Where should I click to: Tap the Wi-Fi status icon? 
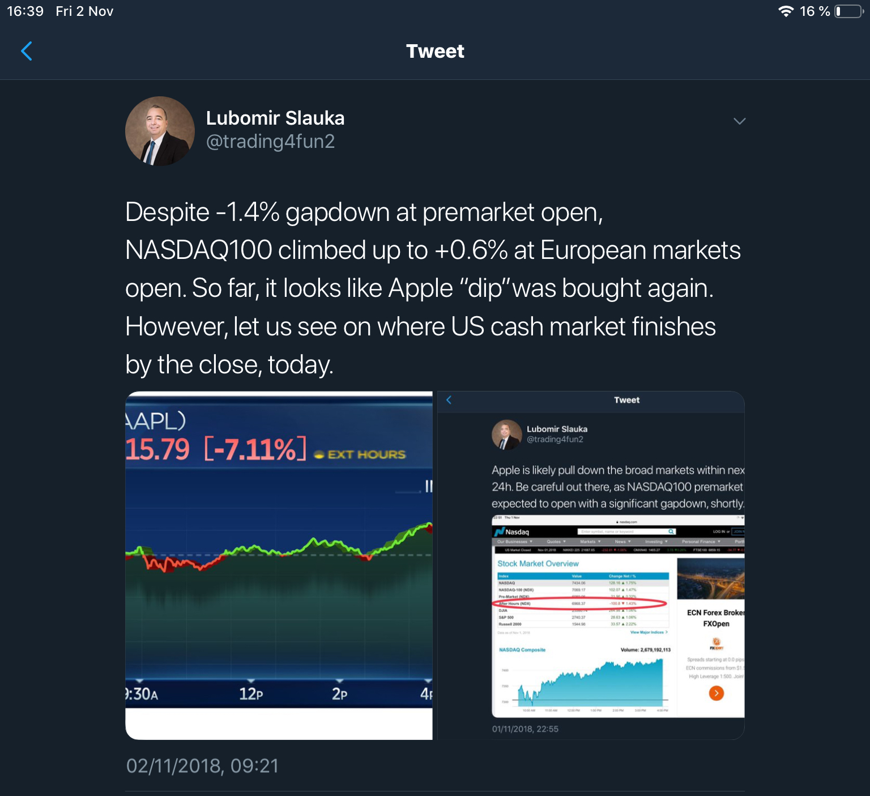tap(786, 11)
